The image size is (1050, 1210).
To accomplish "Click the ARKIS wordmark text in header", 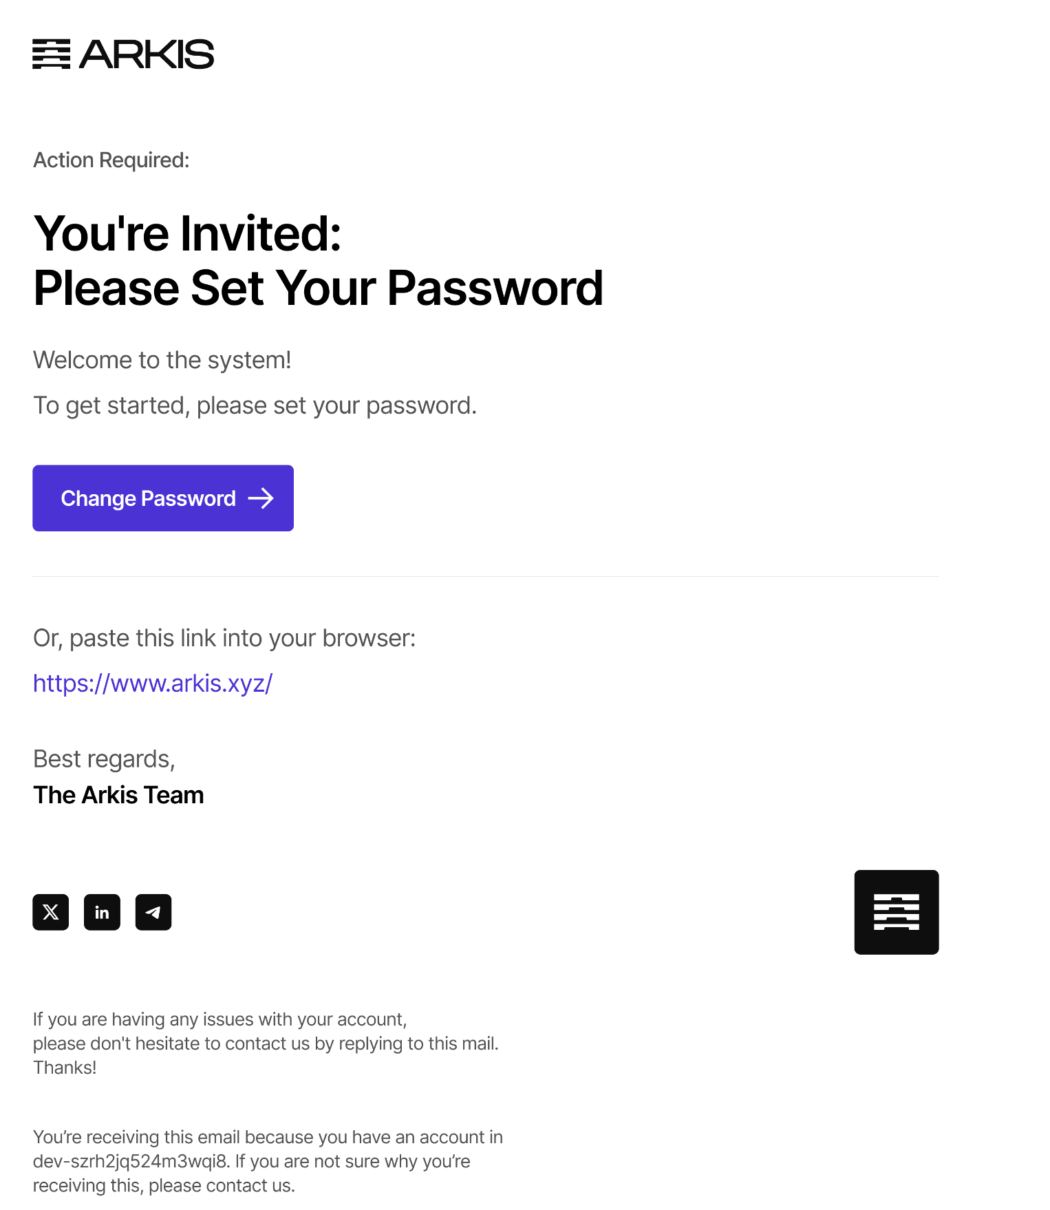I will [147, 54].
